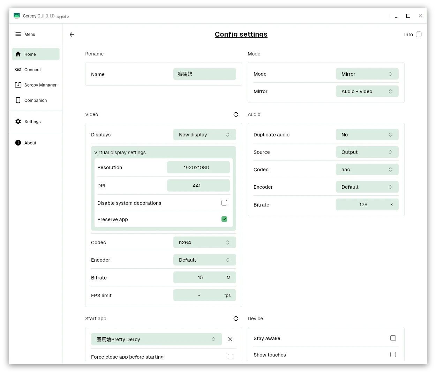436x374 pixels.
Task: Click the back arrow icon
Action: 72,35
